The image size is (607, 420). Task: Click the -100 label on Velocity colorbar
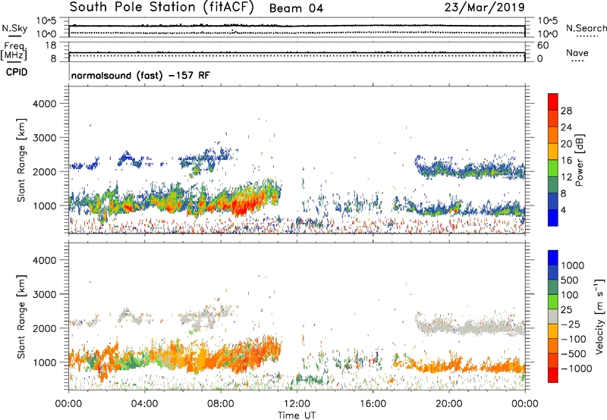coord(574,339)
